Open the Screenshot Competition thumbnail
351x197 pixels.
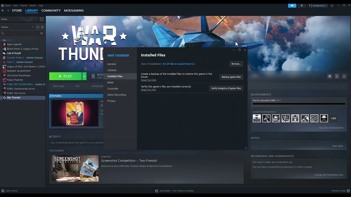click(75, 169)
